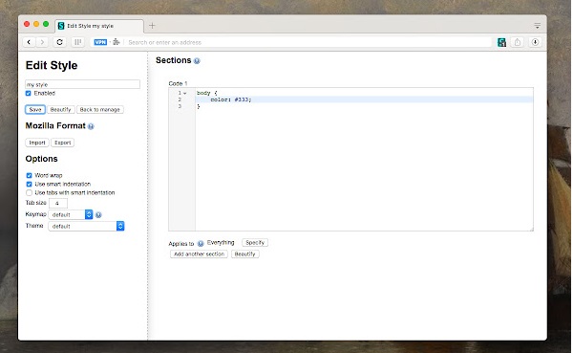
Task: Reload the page with the refresh icon
Action: pyautogui.click(x=59, y=42)
